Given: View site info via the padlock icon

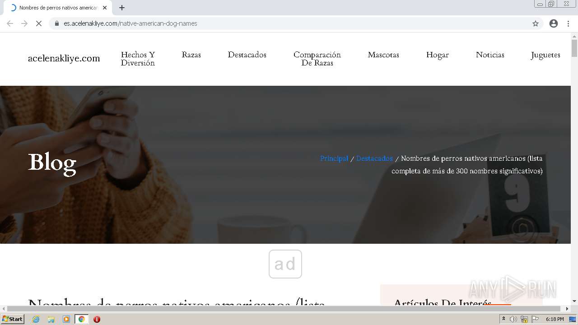Looking at the screenshot, I should click(x=57, y=23).
